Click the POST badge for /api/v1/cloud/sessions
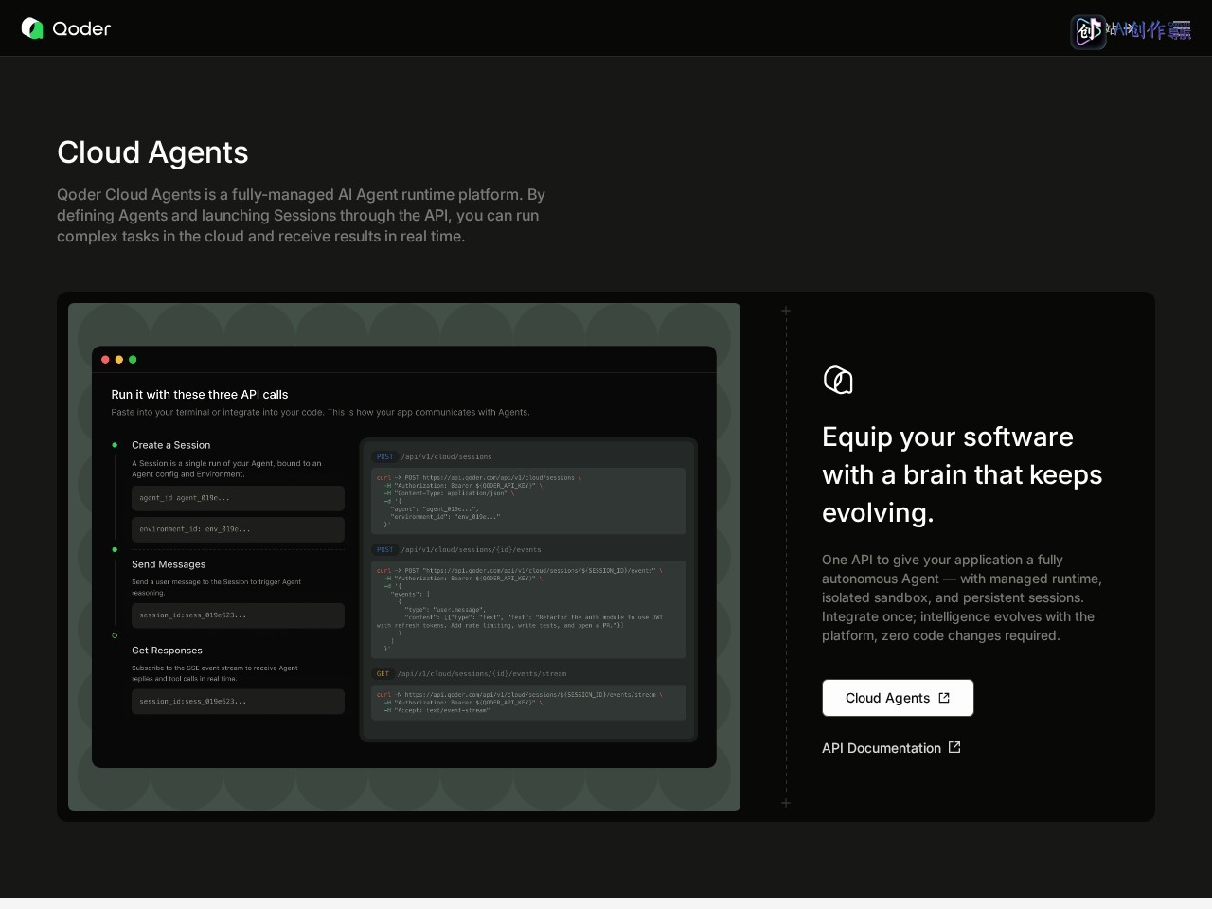The width and height of the screenshot is (1212, 909). pyautogui.click(x=384, y=456)
